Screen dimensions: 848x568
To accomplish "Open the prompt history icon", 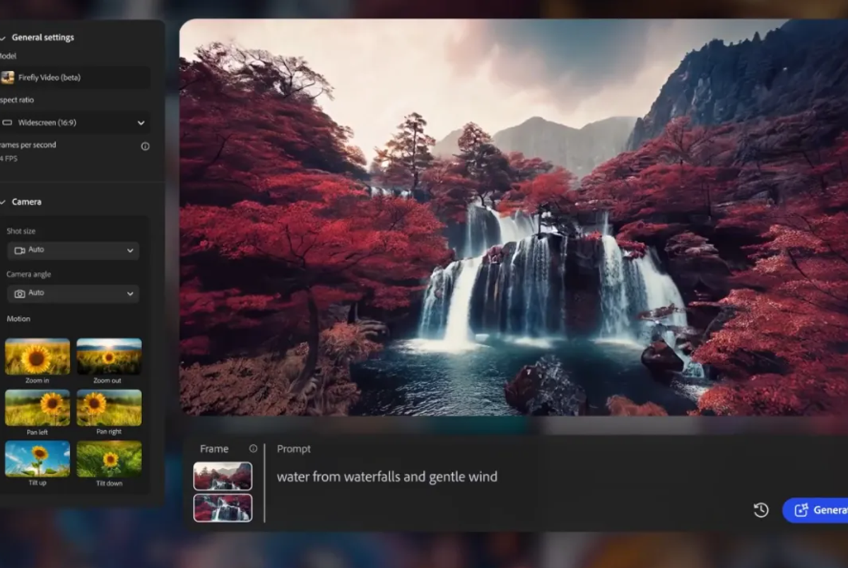I will [x=761, y=510].
